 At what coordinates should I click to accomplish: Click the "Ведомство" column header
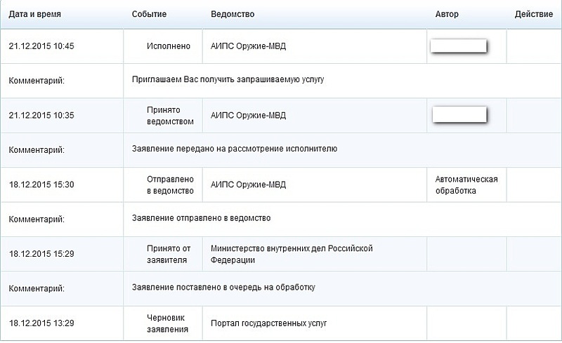click(233, 14)
